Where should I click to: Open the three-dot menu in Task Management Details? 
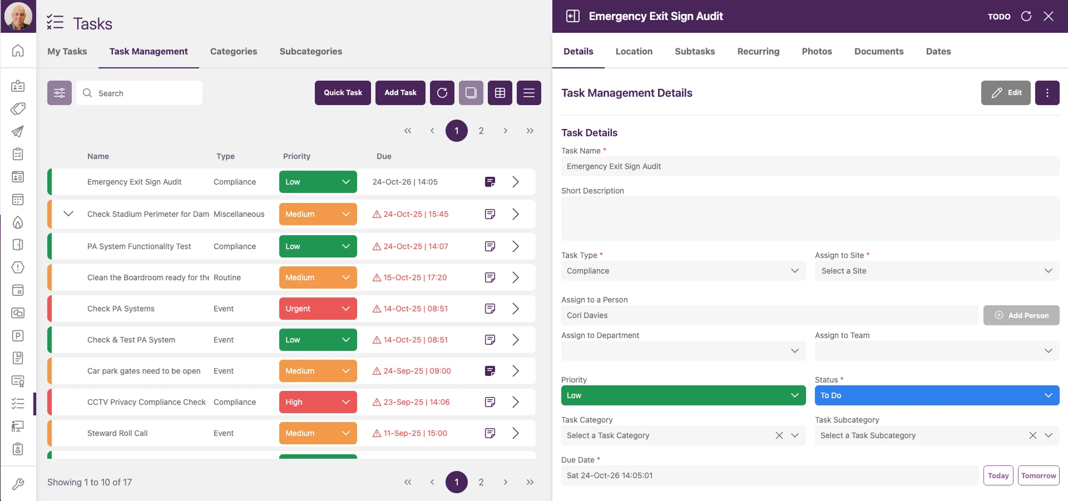click(x=1047, y=92)
